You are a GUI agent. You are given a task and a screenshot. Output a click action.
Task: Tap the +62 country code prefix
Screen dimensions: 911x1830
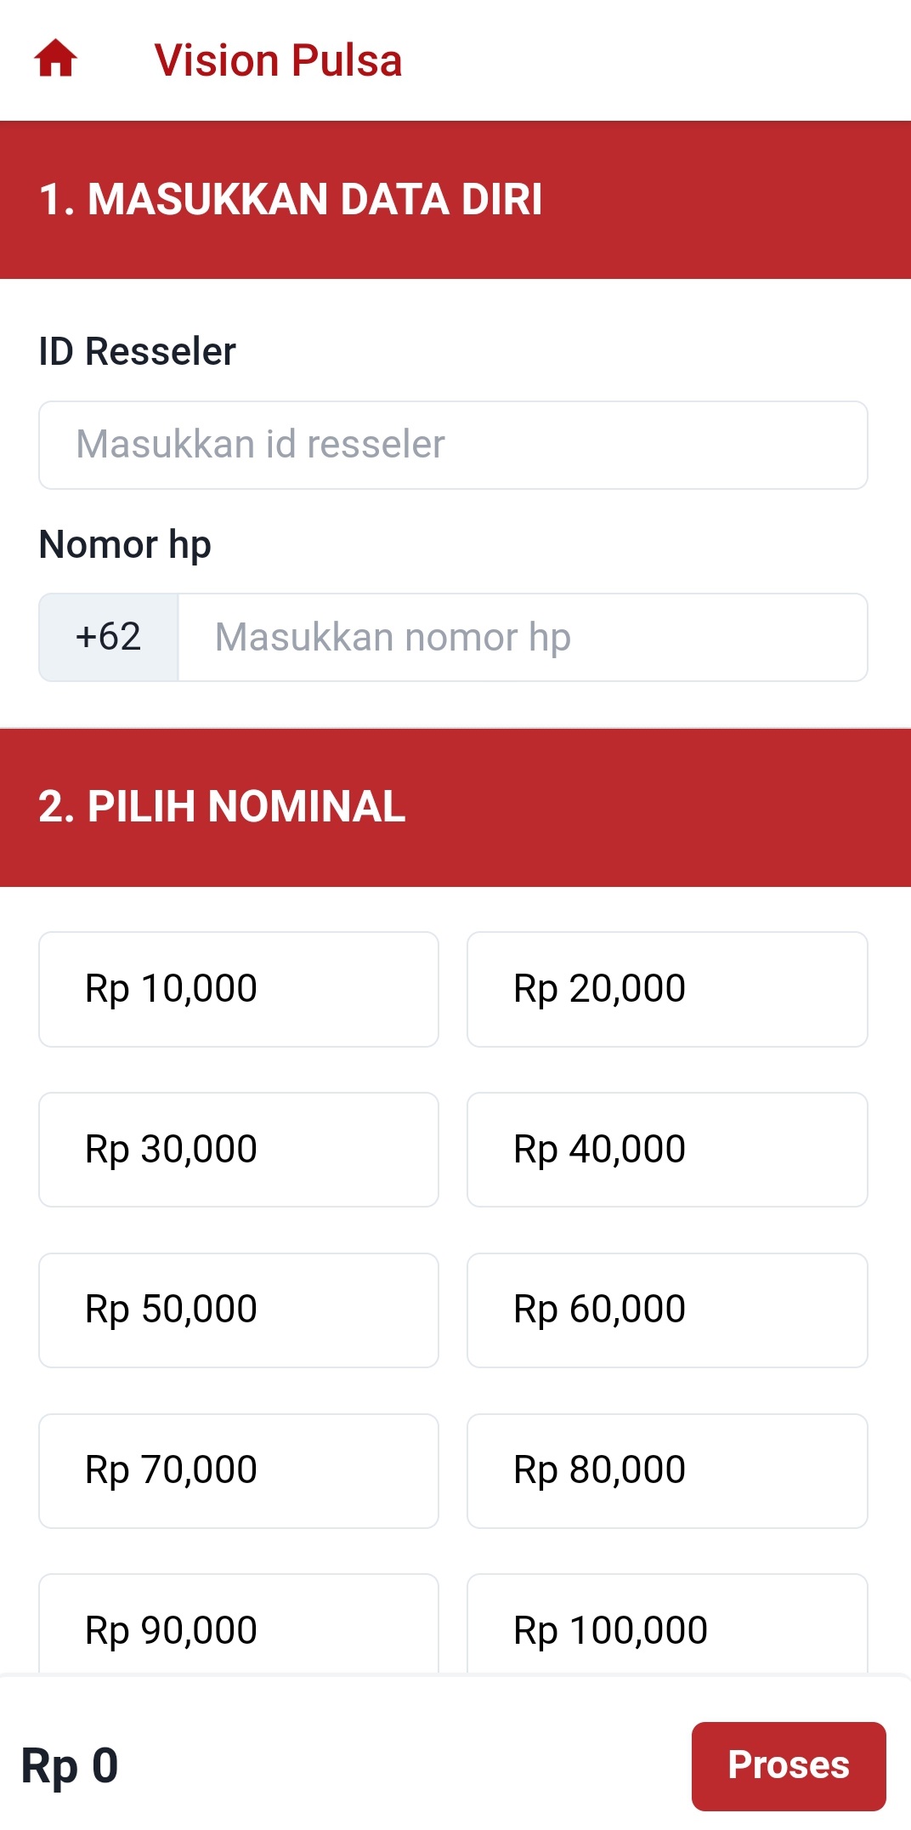click(109, 637)
